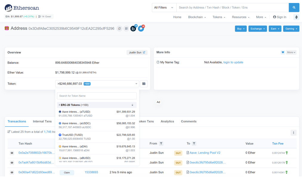Switch to the Internal Txns tab
The height and width of the screenshot is (183, 302).
tap(42, 122)
